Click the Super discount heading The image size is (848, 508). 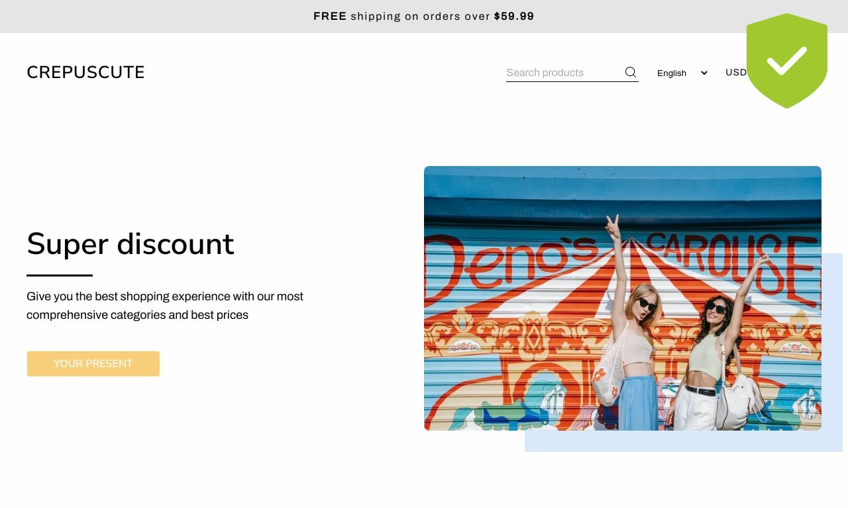(131, 243)
